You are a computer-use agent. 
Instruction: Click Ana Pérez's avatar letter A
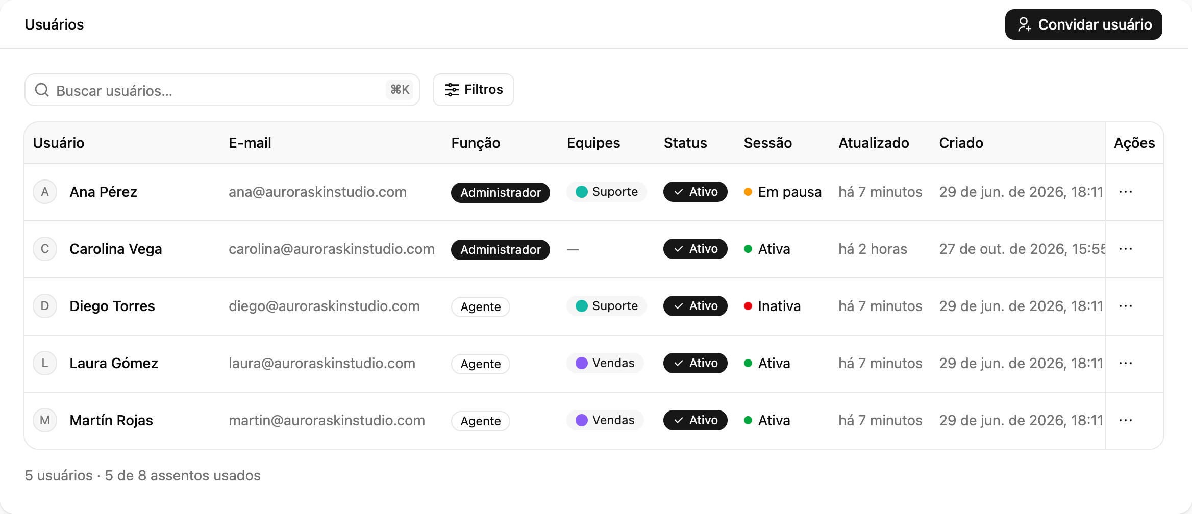(45, 192)
